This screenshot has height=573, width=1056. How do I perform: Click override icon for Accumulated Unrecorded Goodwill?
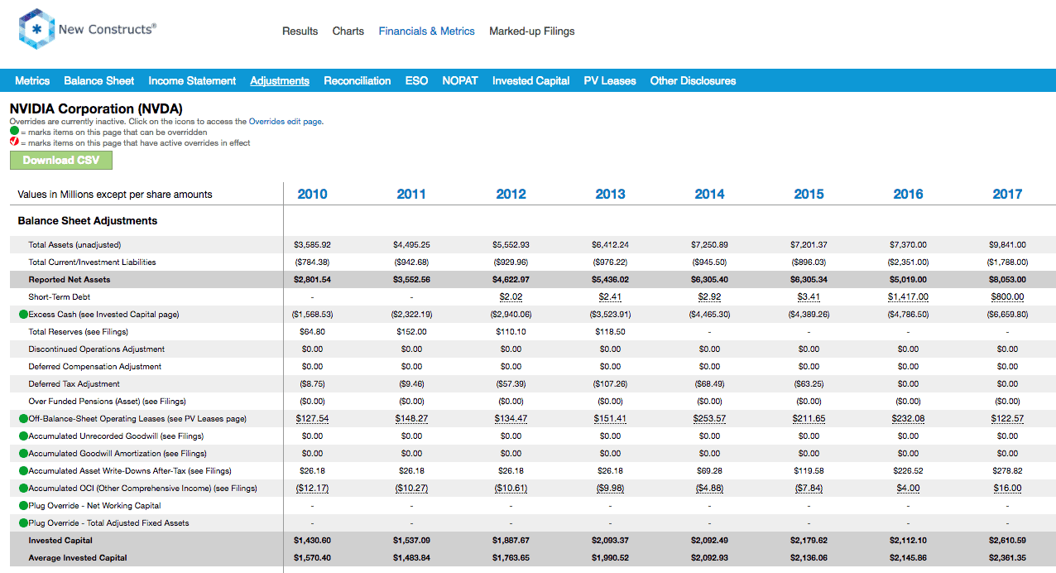[23, 436]
